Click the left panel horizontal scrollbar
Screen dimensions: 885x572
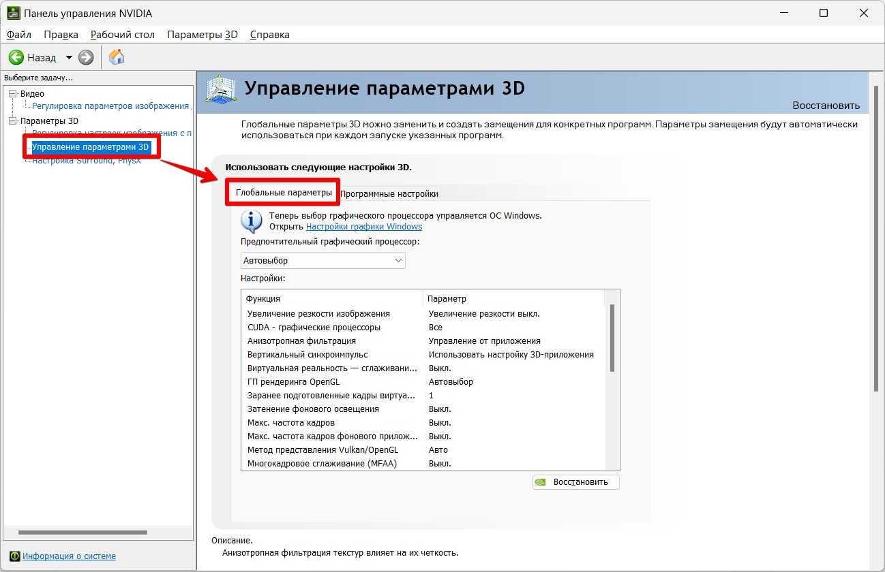click(x=82, y=533)
